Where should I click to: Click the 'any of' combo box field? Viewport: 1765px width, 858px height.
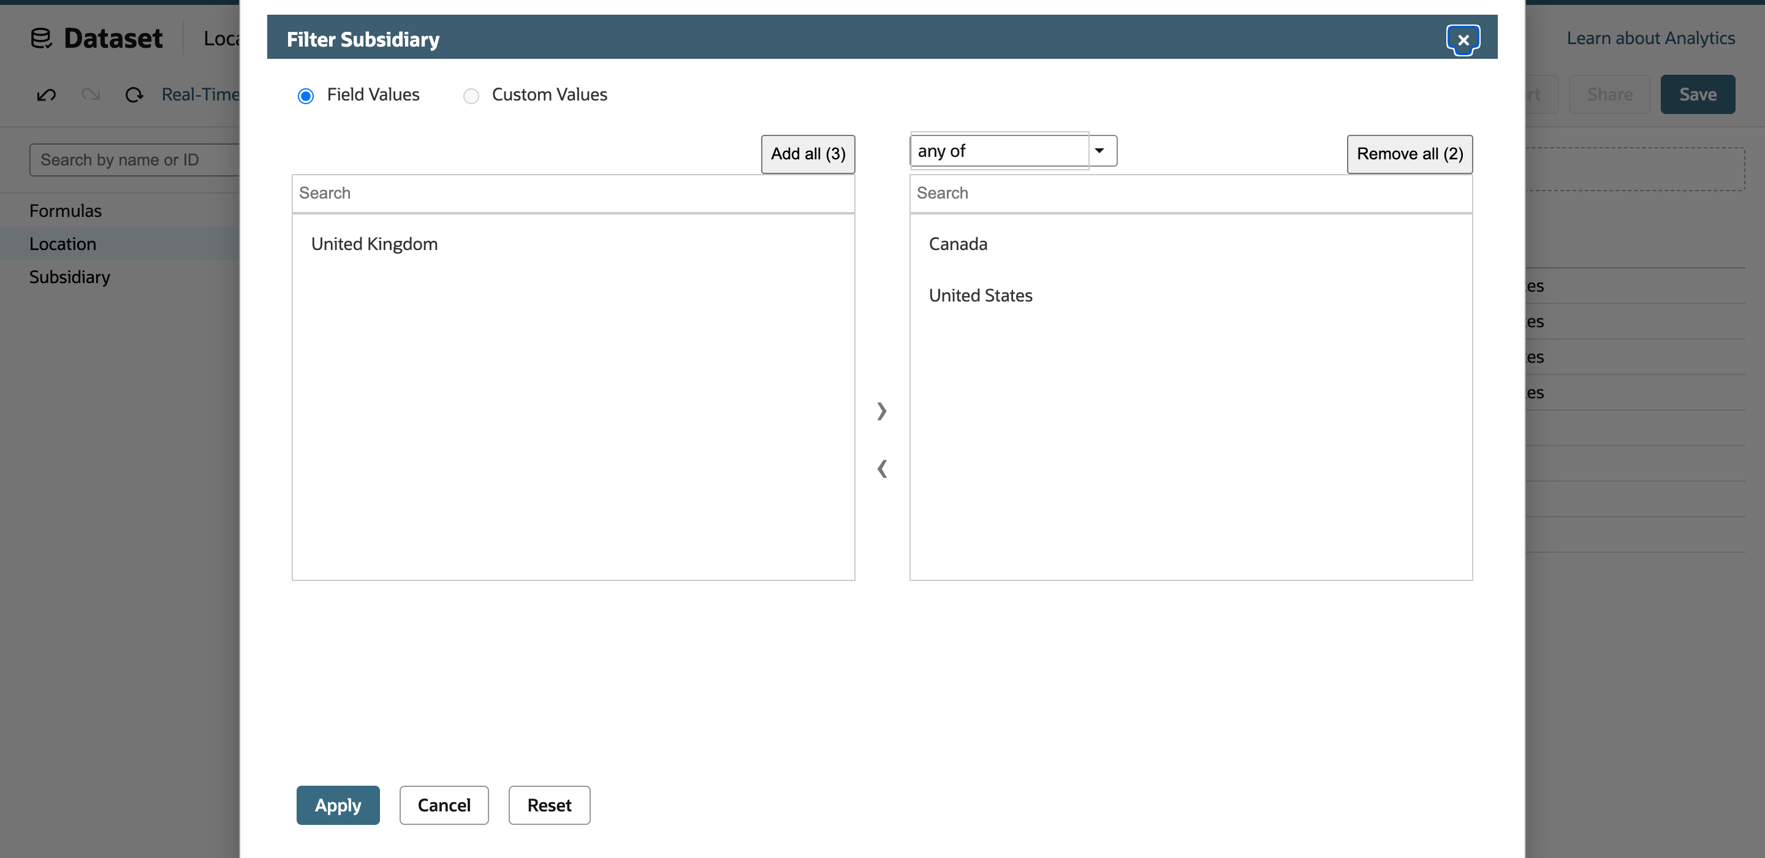click(x=999, y=150)
